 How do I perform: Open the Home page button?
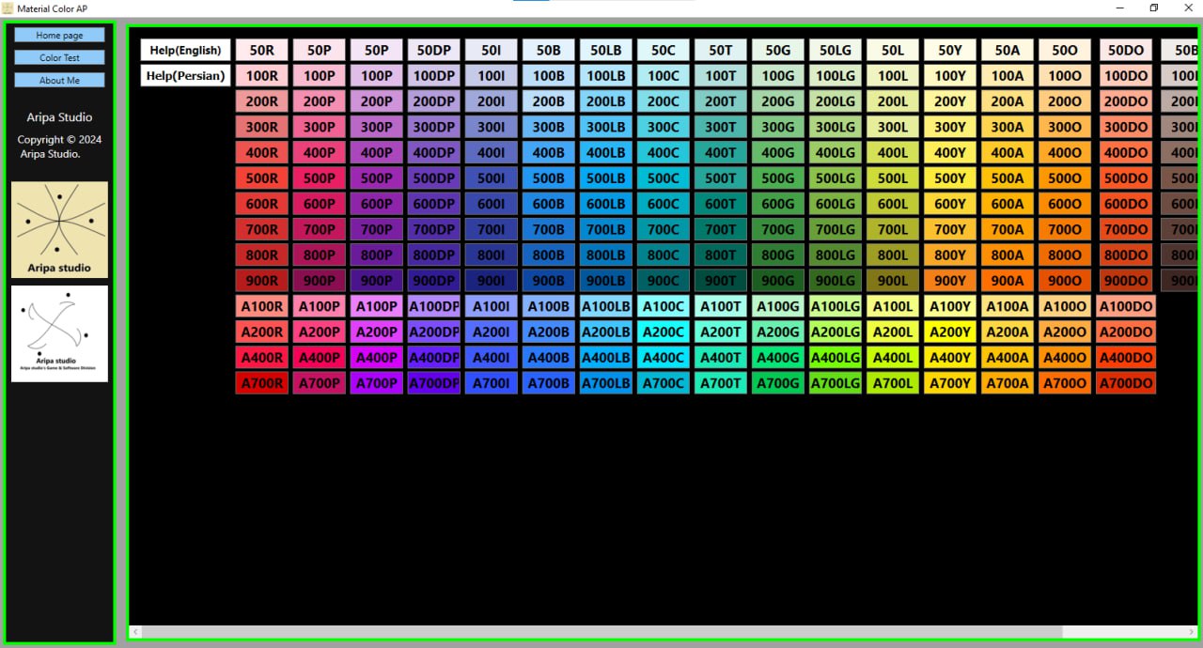tap(59, 35)
